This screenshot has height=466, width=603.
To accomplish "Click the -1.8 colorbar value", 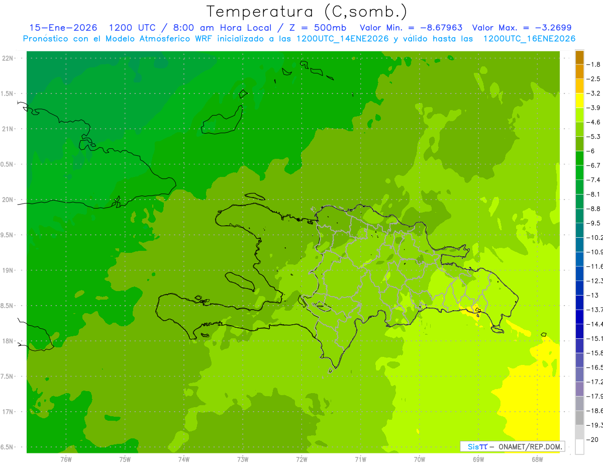I will coord(594,64).
